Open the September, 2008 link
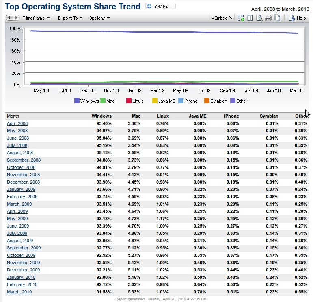The image size is (313, 302). click(24, 160)
